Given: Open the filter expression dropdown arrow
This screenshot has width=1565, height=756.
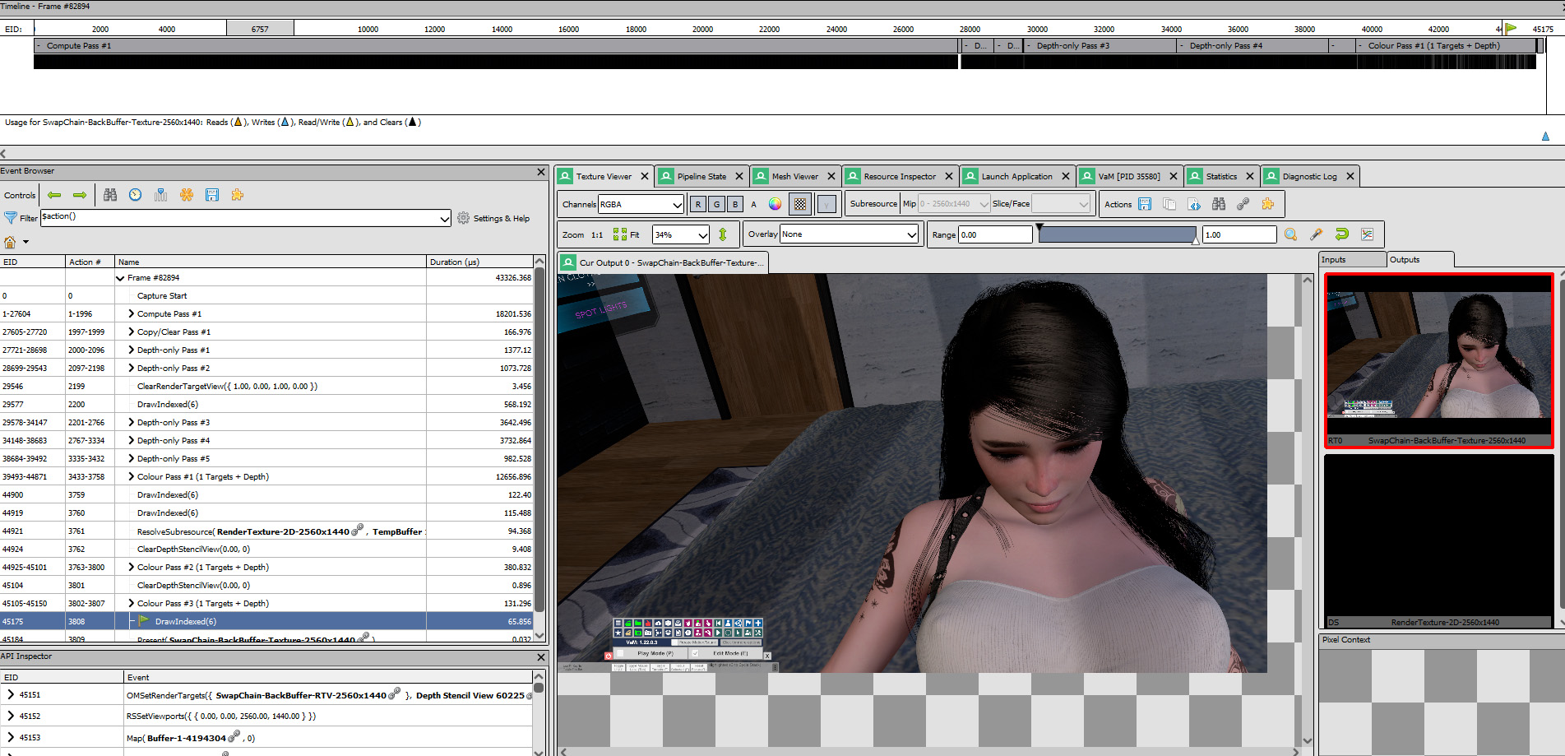Looking at the screenshot, I should tap(445, 218).
